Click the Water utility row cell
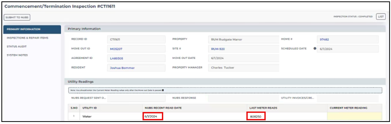 tap(111, 116)
